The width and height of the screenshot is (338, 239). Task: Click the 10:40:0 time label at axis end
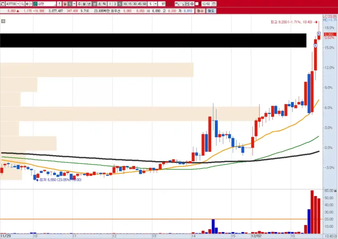point(330,236)
